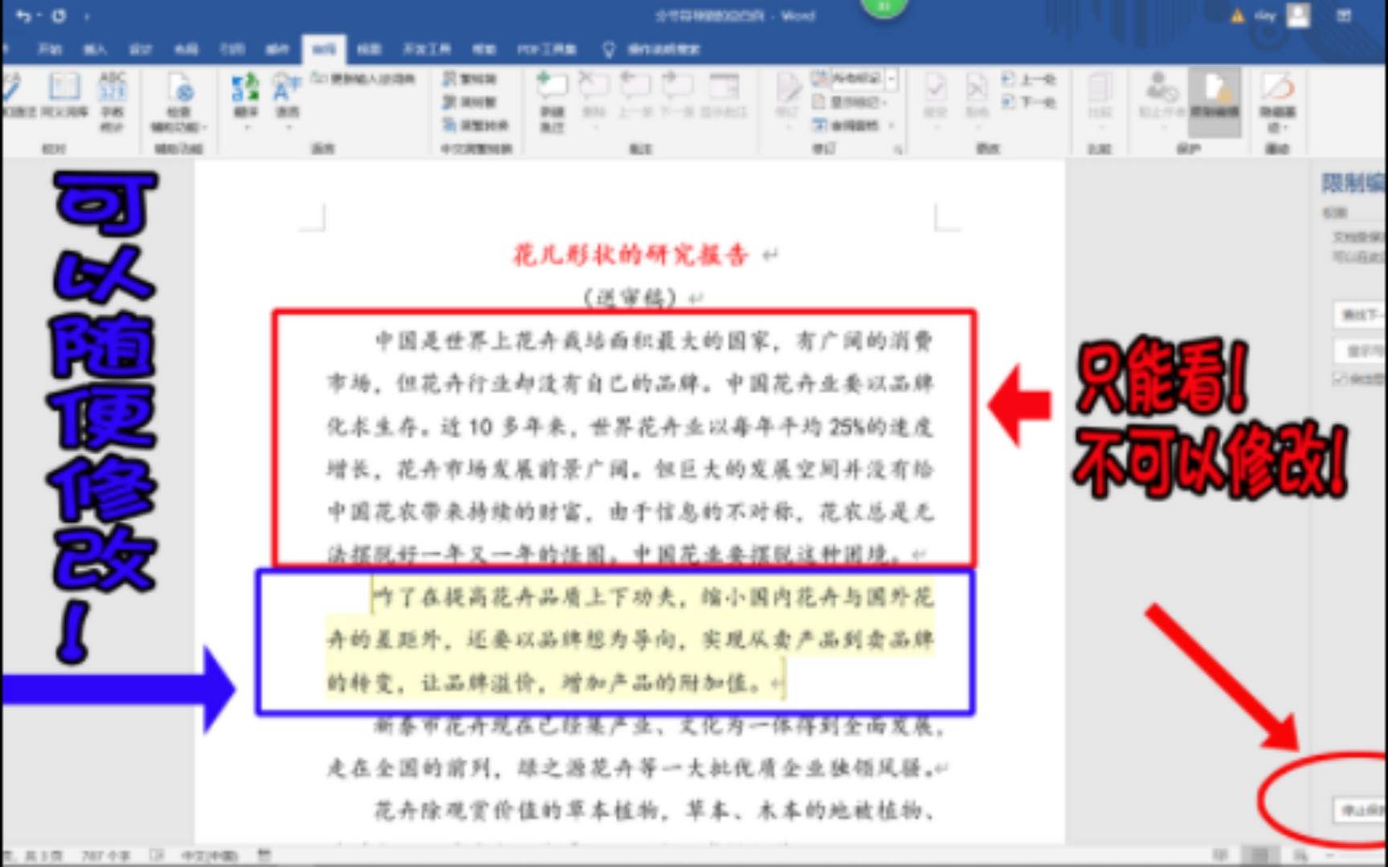Image resolution: width=1388 pixels, height=867 pixels.
Task: Open the PDF工具集 tab
Action: (546, 49)
